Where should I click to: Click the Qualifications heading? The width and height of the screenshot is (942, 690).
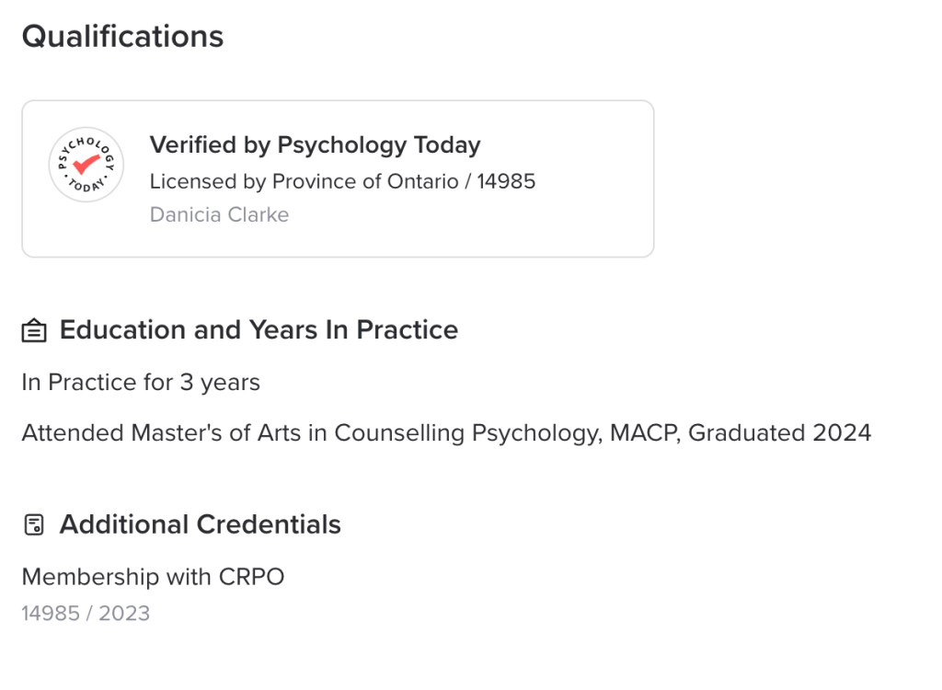[122, 37]
